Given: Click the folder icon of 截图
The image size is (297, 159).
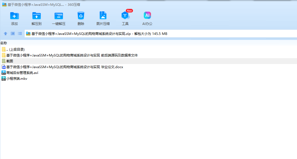Looking at the screenshot, I should coord(4,61).
